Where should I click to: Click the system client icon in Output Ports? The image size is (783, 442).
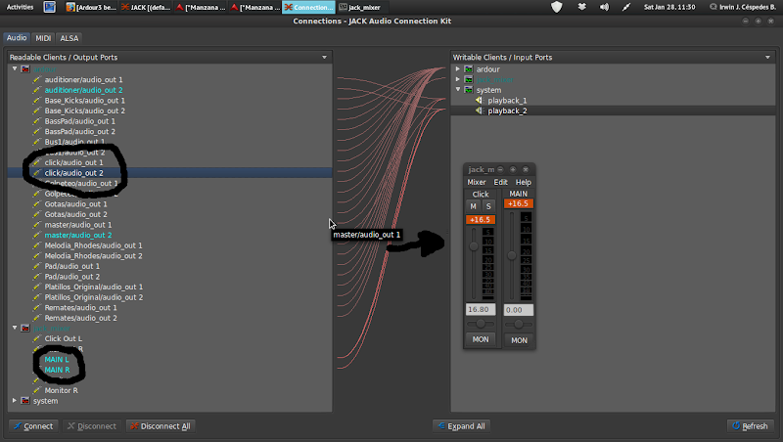click(x=24, y=400)
